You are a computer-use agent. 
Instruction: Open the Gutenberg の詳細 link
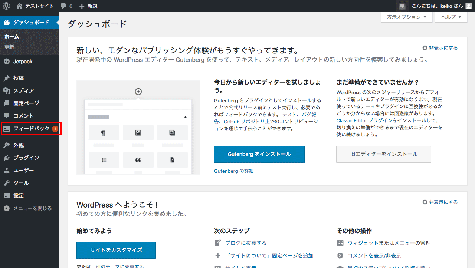234,171
